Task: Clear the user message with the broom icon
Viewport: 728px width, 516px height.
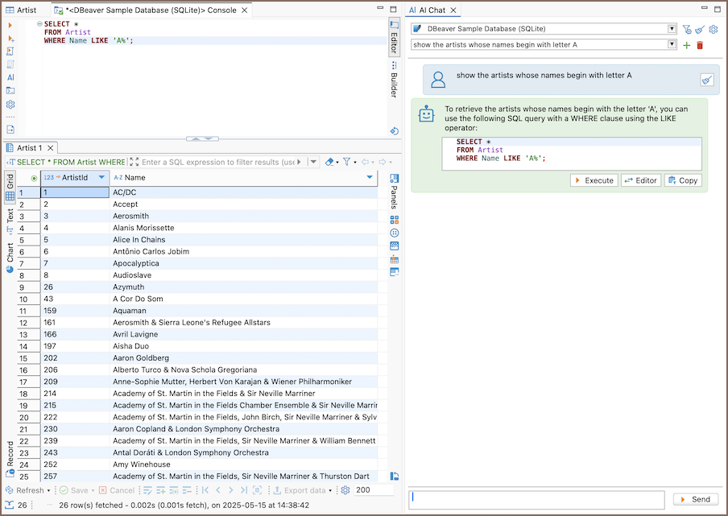Action: (706, 80)
